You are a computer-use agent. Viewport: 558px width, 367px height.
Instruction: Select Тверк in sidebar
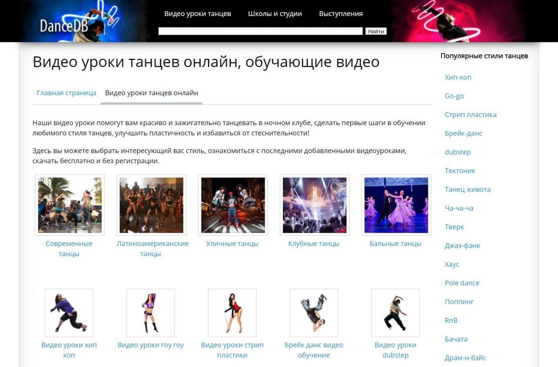pyautogui.click(x=454, y=227)
